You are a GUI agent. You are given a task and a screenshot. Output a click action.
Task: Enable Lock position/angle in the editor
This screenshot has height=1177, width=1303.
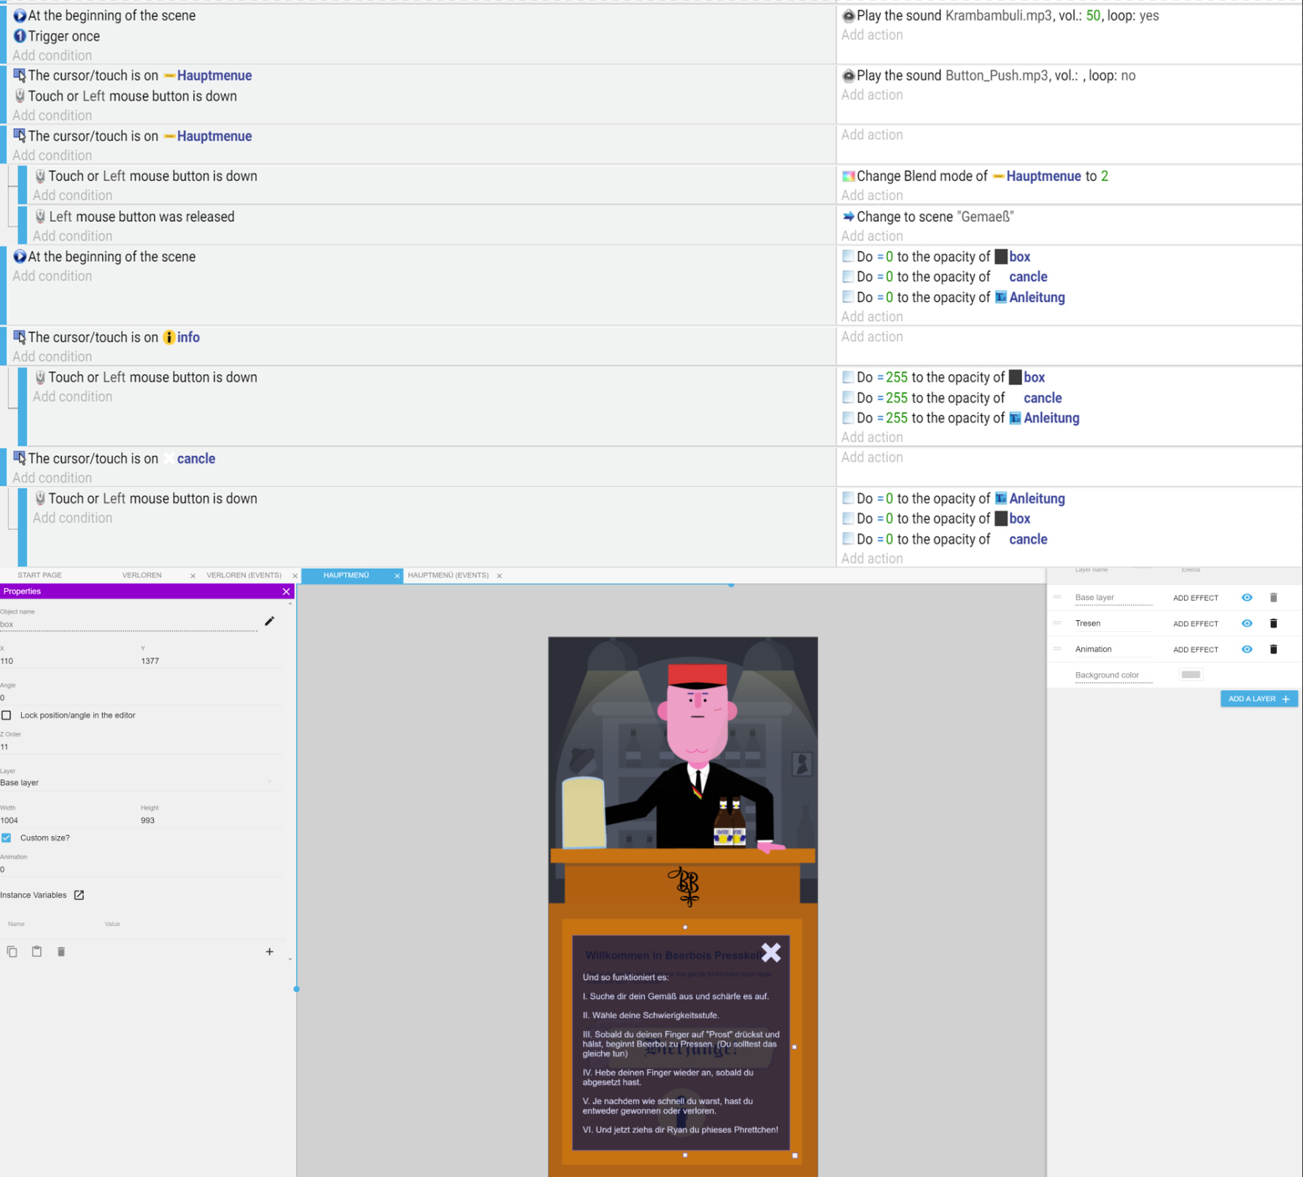(7, 716)
